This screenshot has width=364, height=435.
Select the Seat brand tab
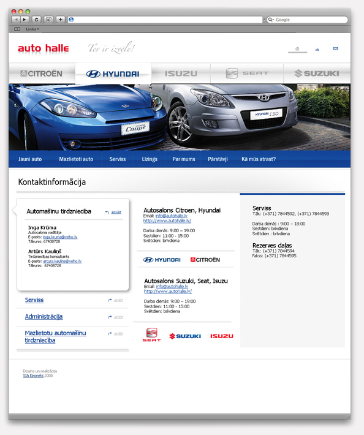click(247, 74)
